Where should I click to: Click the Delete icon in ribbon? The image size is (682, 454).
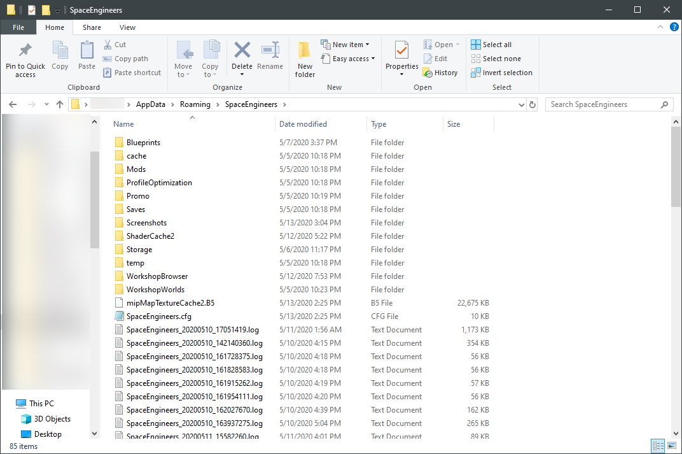pos(242,51)
